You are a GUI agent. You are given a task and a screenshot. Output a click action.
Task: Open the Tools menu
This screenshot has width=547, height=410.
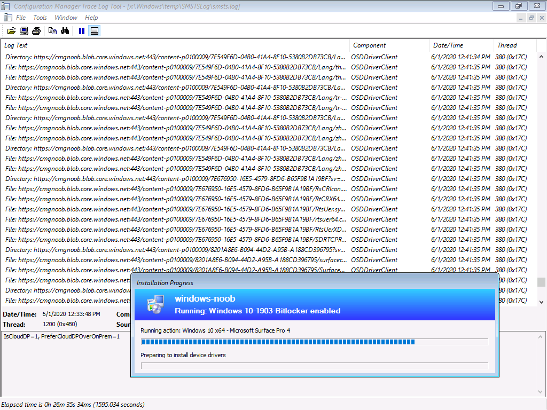pyautogui.click(x=40, y=18)
